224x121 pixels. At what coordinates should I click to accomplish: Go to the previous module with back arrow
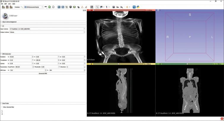49,7
